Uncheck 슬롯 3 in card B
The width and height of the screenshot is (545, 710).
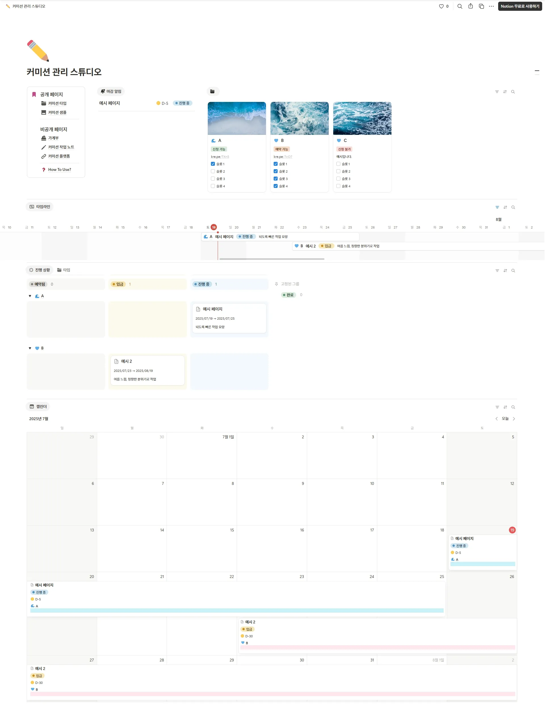pyautogui.click(x=275, y=179)
